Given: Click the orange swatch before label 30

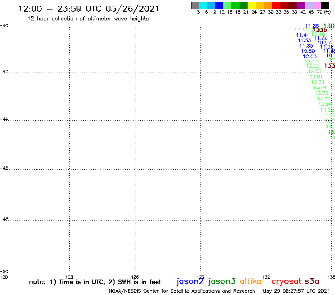Looking at the screenshot, I should (268, 5).
